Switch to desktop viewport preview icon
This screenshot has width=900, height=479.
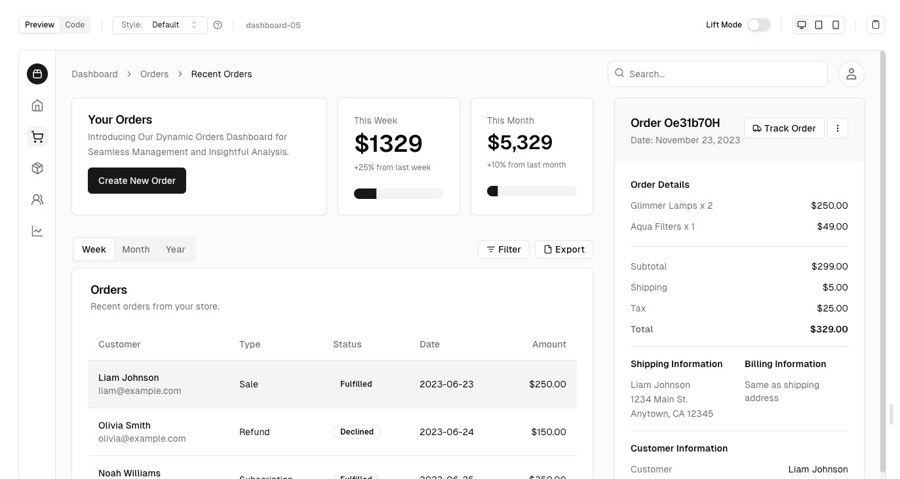[801, 25]
